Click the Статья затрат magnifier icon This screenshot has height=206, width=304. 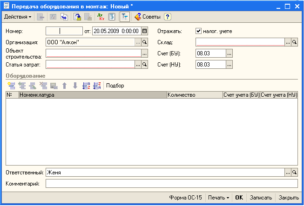coord(144,65)
